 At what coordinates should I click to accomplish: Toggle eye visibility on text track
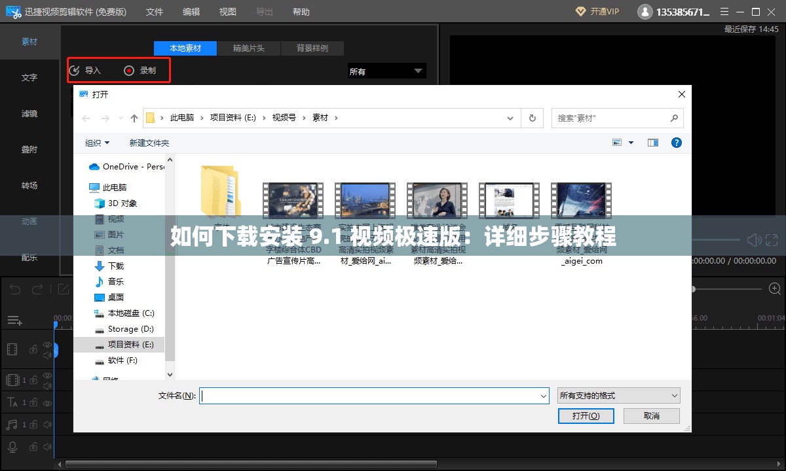tap(47, 402)
